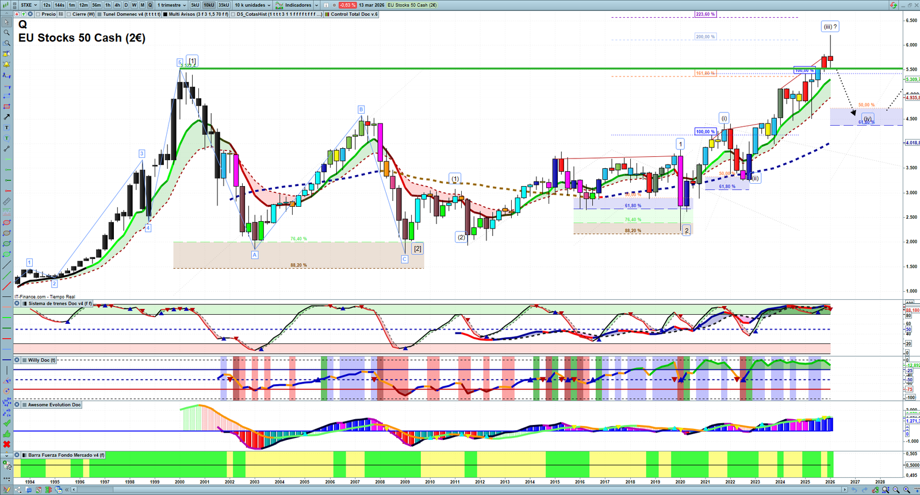Click the green plus icon in indicator row
The height and width of the screenshot is (495, 920).
pos(22,14)
